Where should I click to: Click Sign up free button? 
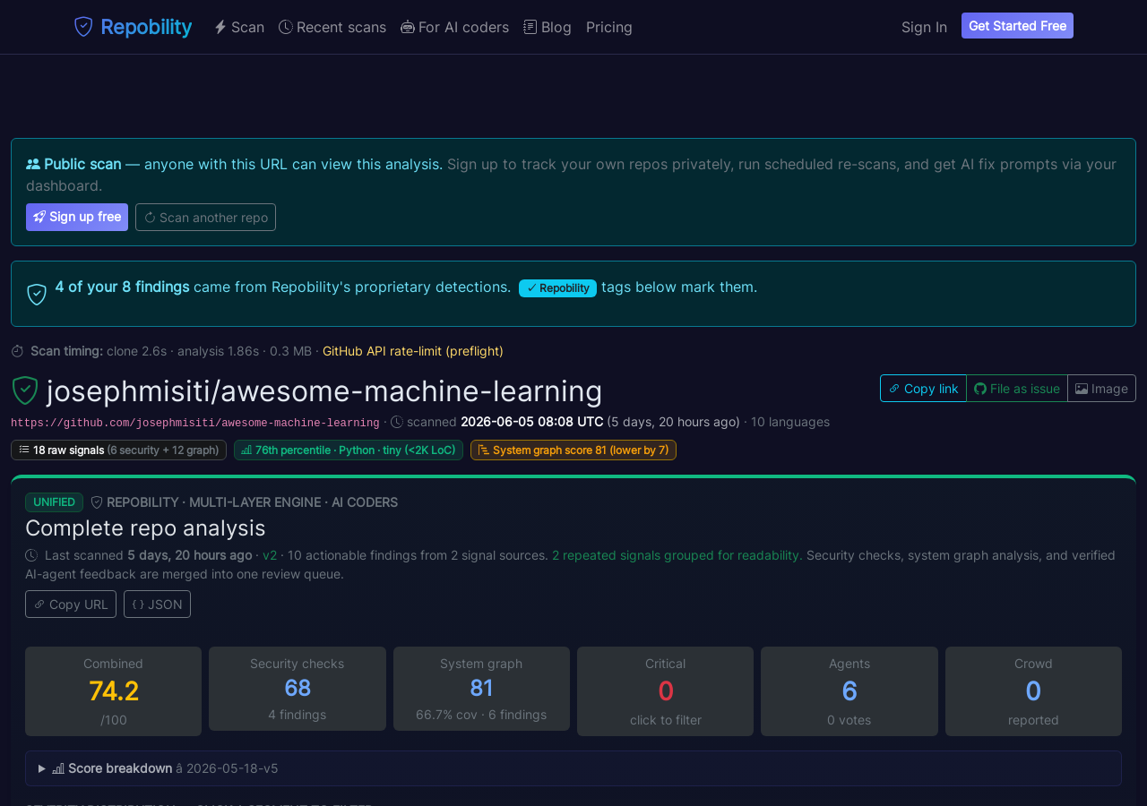pos(77,217)
